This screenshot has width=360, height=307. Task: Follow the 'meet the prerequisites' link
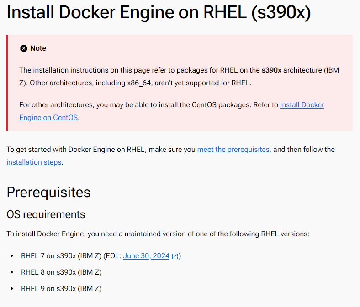pos(233,150)
